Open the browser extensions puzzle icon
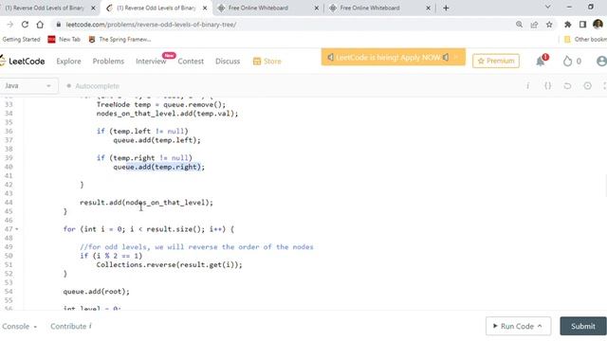 567,25
